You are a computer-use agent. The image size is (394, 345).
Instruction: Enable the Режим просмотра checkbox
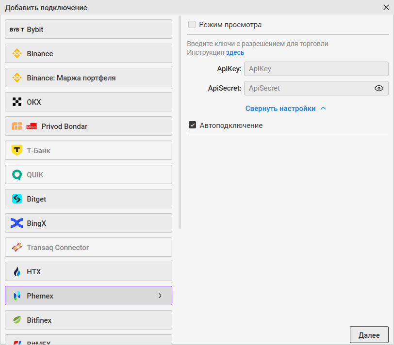pos(192,25)
